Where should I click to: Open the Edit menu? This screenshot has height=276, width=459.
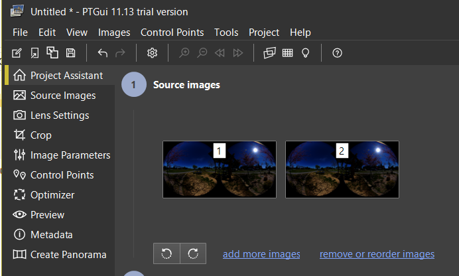tap(47, 33)
